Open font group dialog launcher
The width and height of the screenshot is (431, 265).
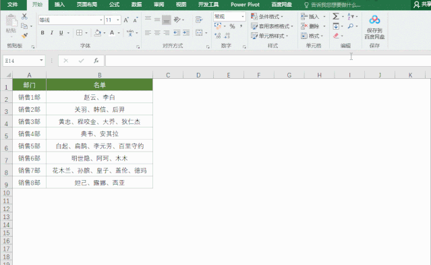click(138, 47)
